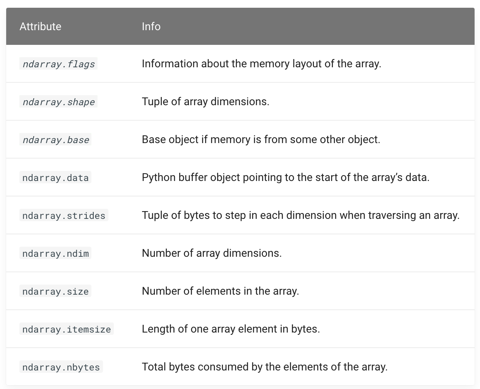Open the ndarray.base attribute link
This screenshot has height=389, width=480.
pos(55,140)
